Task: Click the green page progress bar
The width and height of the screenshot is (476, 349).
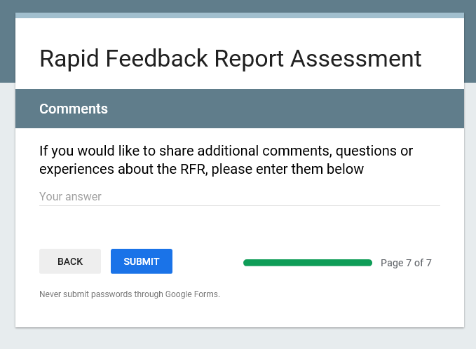Action: [x=307, y=263]
